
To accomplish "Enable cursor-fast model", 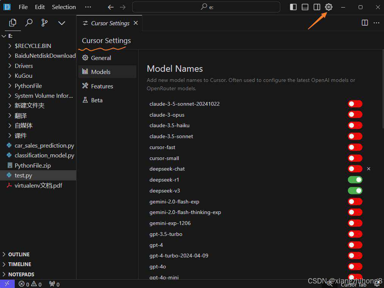I will tap(355, 147).
